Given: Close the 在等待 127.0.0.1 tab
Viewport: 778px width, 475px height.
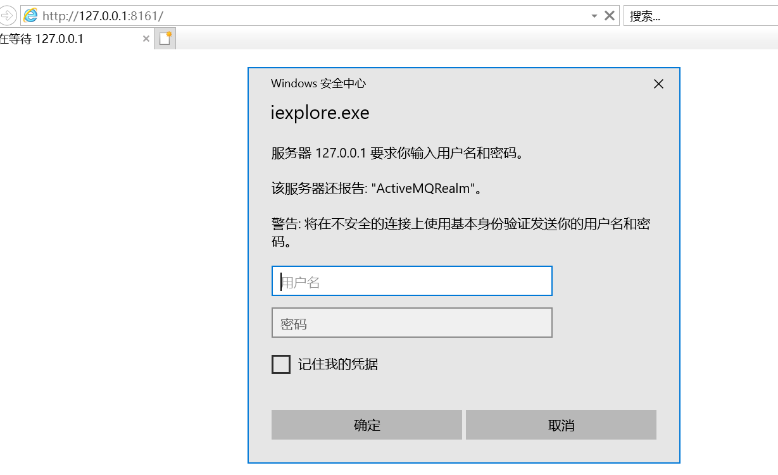Looking at the screenshot, I should 146,39.
